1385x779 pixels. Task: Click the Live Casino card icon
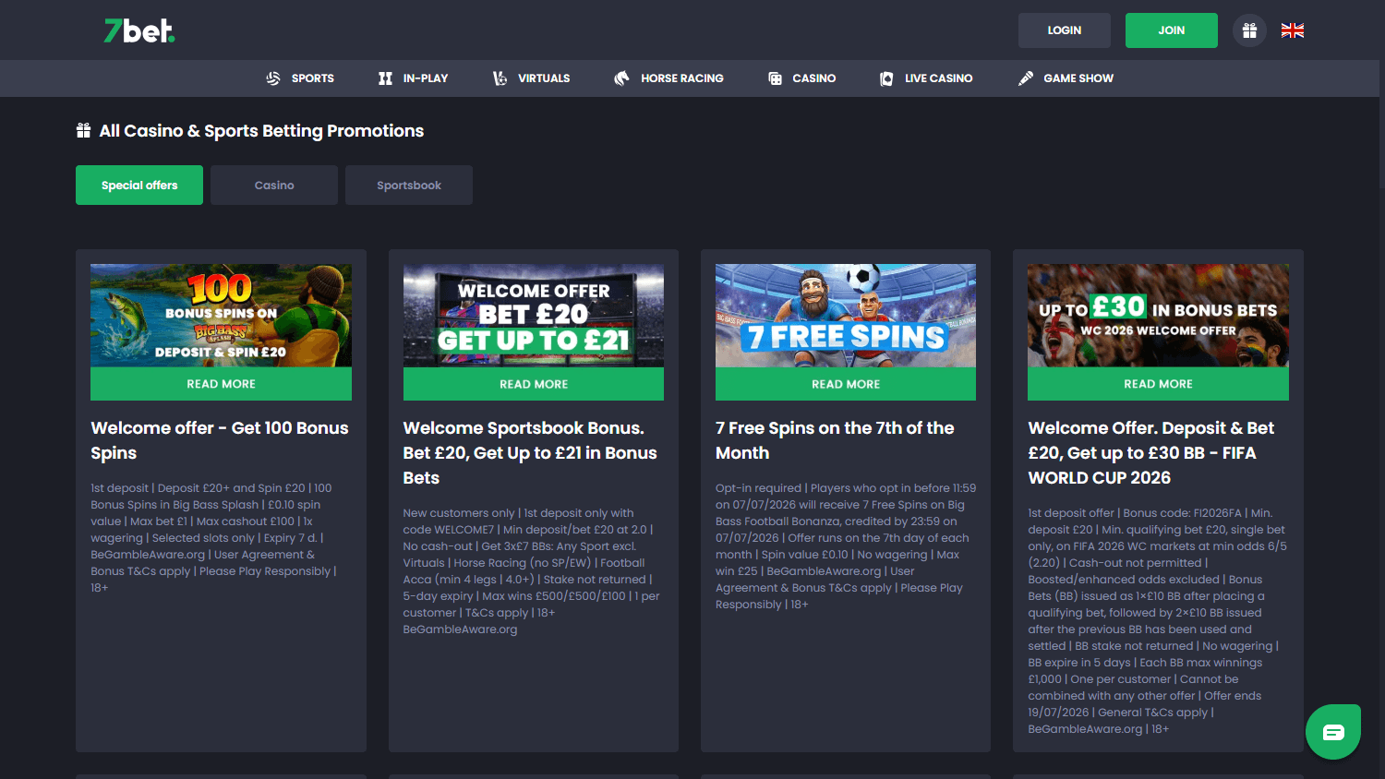point(886,78)
